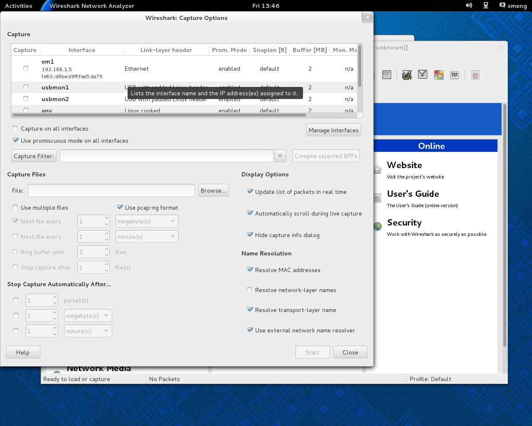
Task: Click Browse... to choose capture file
Action: (x=214, y=191)
